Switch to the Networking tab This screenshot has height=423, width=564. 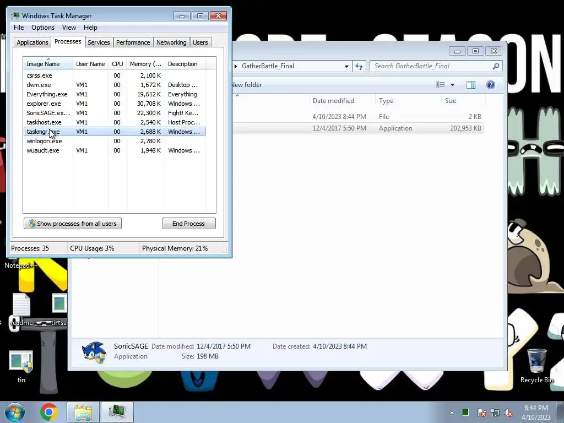(171, 42)
